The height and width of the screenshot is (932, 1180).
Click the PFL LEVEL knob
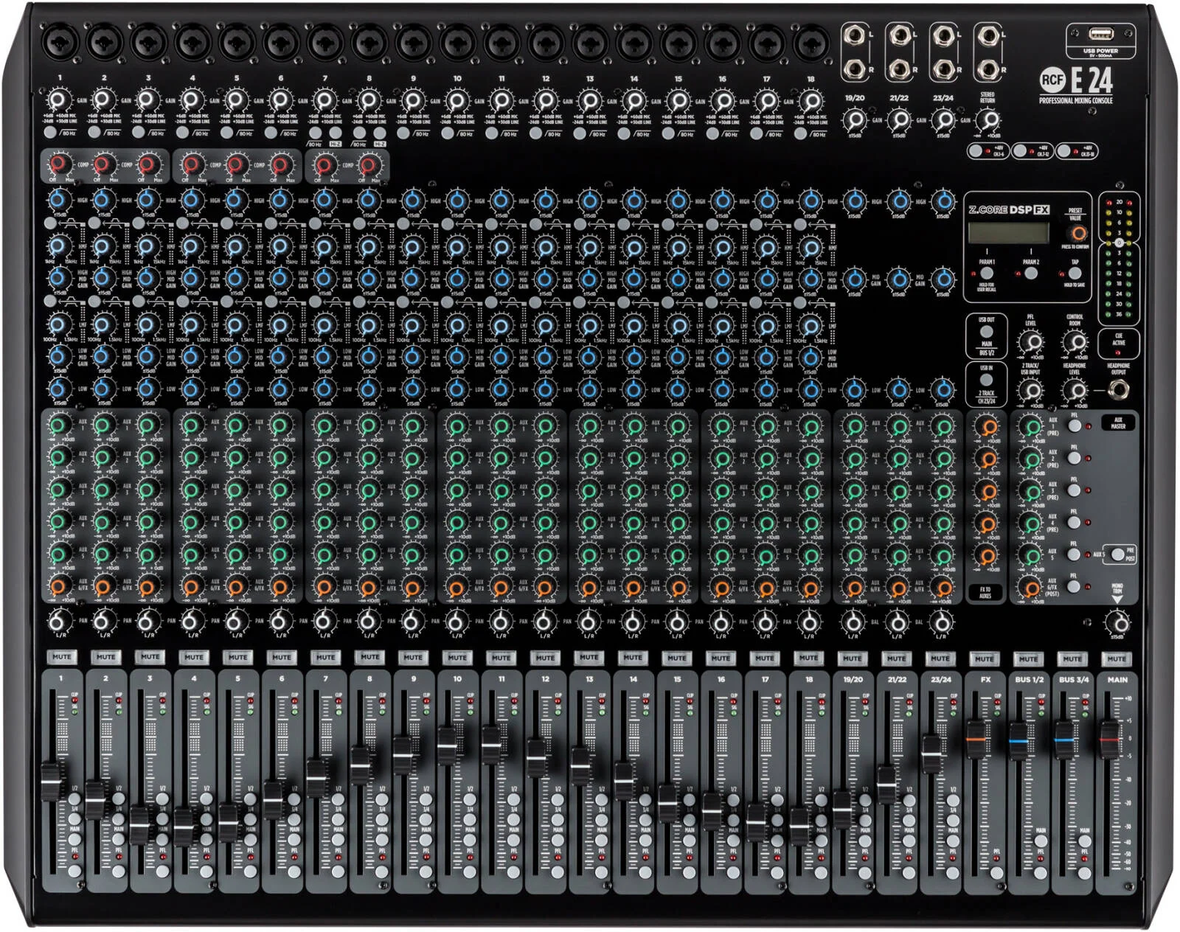1031,342
